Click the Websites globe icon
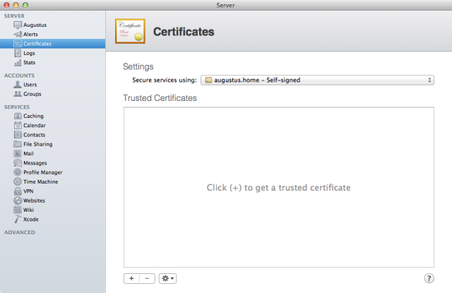Viewport: 452px width, 293px height. coord(18,200)
